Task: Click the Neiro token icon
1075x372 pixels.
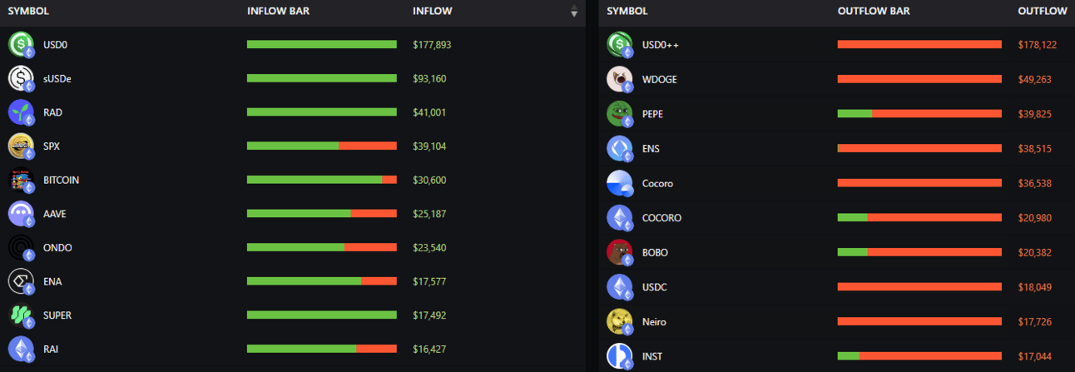Action: (620, 321)
